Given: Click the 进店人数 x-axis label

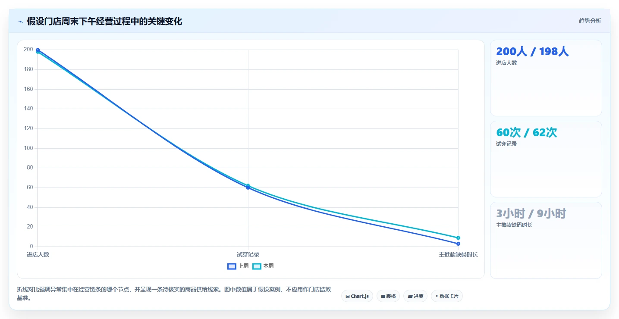Looking at the screenshot, I should [38, 254].
